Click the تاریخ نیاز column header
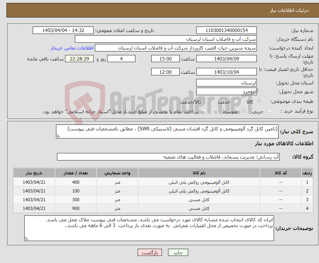Image resolution: width=319 pixels, height=263 pixels. [34, 173]
